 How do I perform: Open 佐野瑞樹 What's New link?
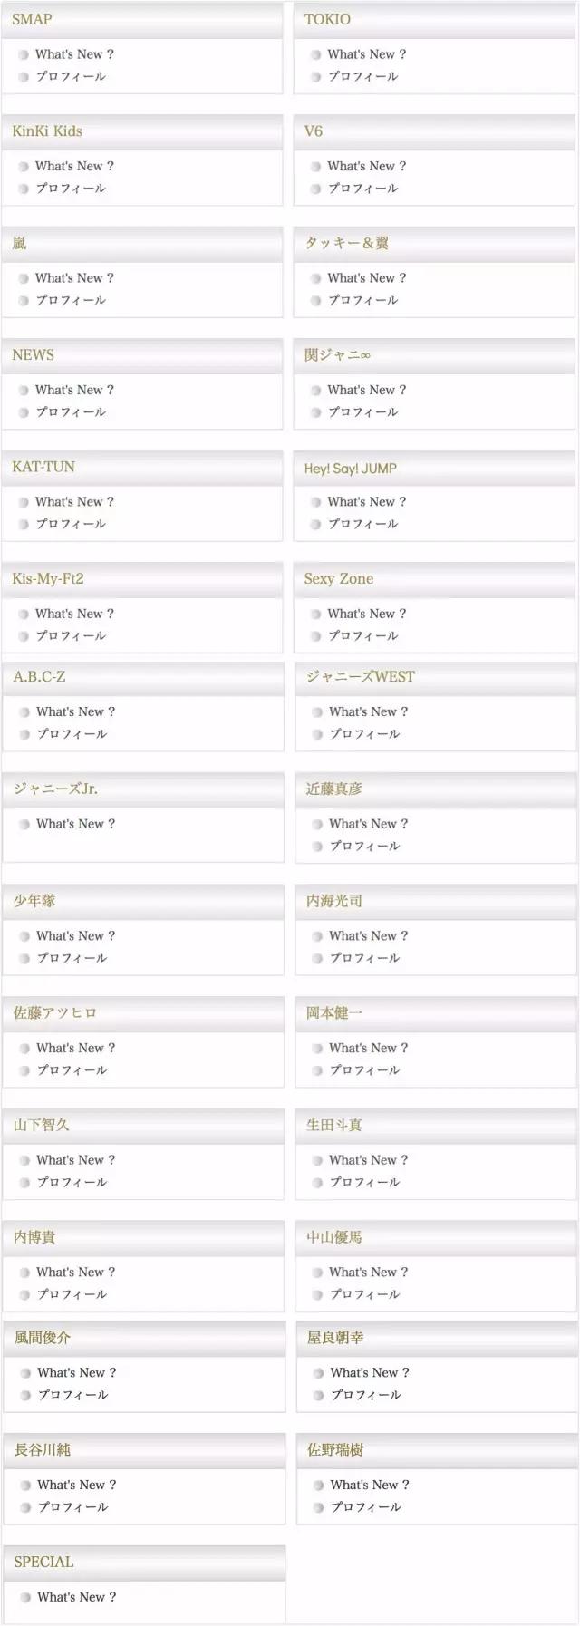coord(369,1485)
